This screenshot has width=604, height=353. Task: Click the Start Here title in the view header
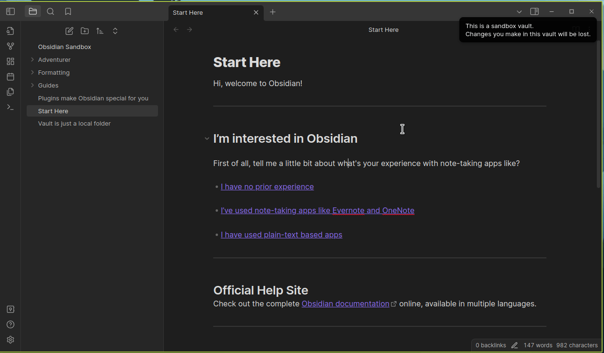[x=384, y=29]
